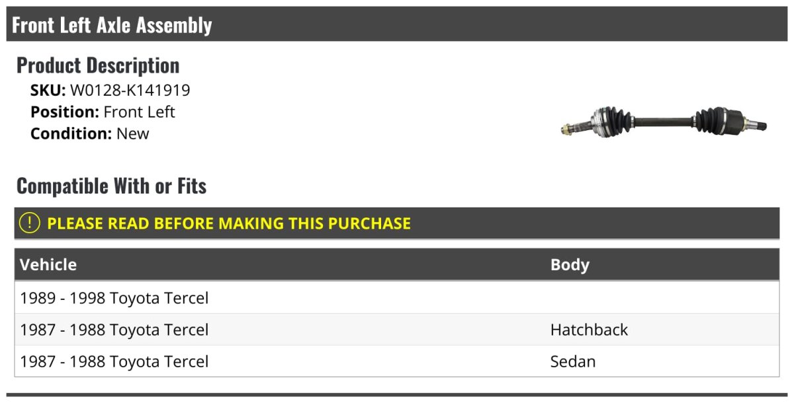Click the Body column header
The width and height of the screenshot is (794, 403).
tap(570, 265)
